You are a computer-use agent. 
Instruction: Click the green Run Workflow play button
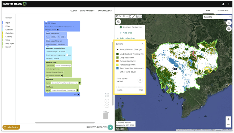(x=110, y=127)
